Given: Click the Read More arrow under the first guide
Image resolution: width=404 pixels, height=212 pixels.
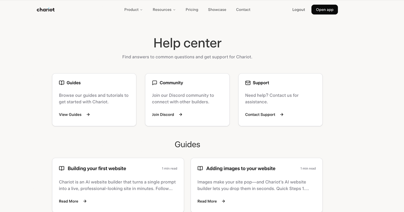Looking at the screenshot, I should pyautogui.click(x=85, y=201).
